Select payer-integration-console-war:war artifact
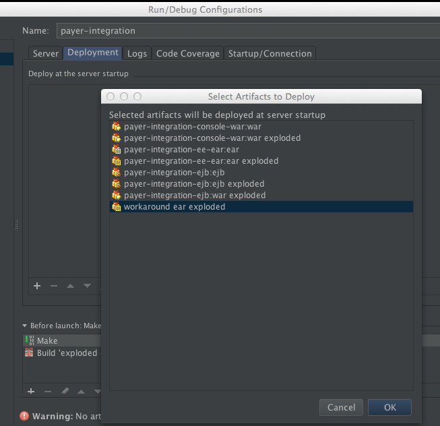The image size is (440, 426). (181, 127)
